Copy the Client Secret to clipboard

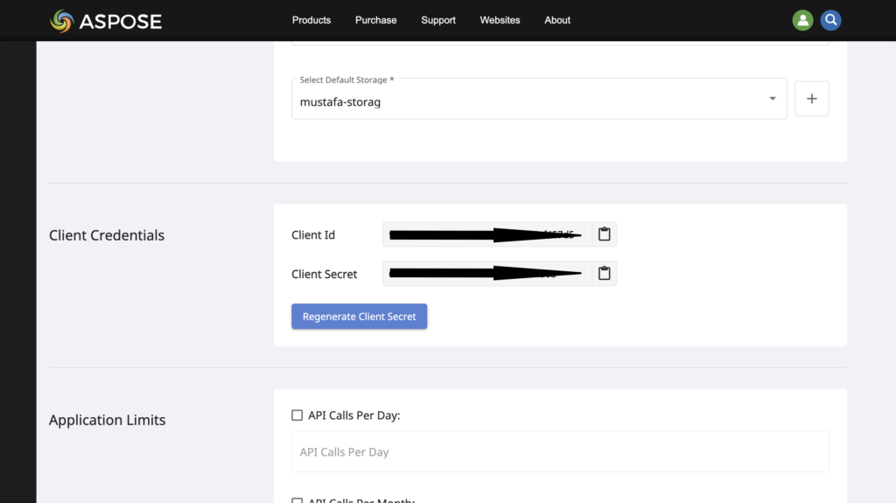pyautogui.click(x=604, y=274)
